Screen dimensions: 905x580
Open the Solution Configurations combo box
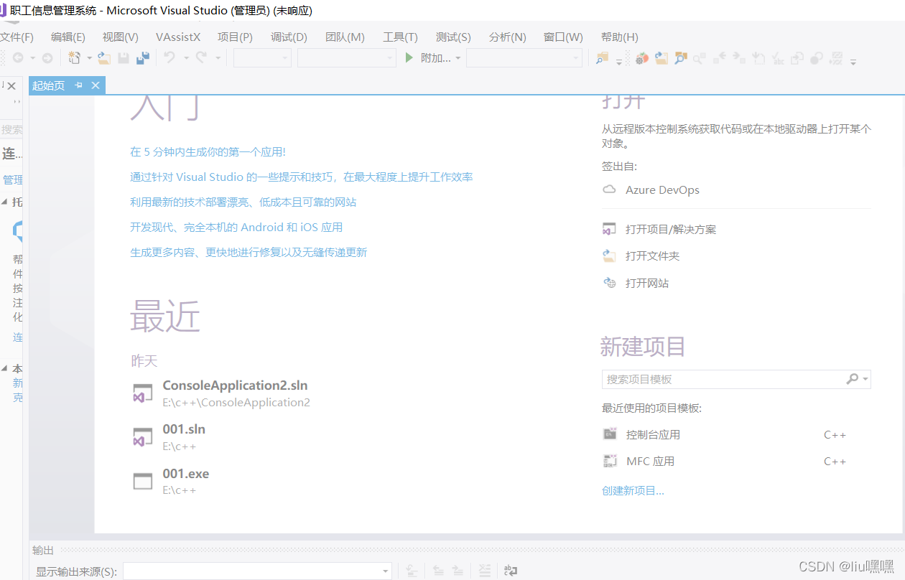262,58
